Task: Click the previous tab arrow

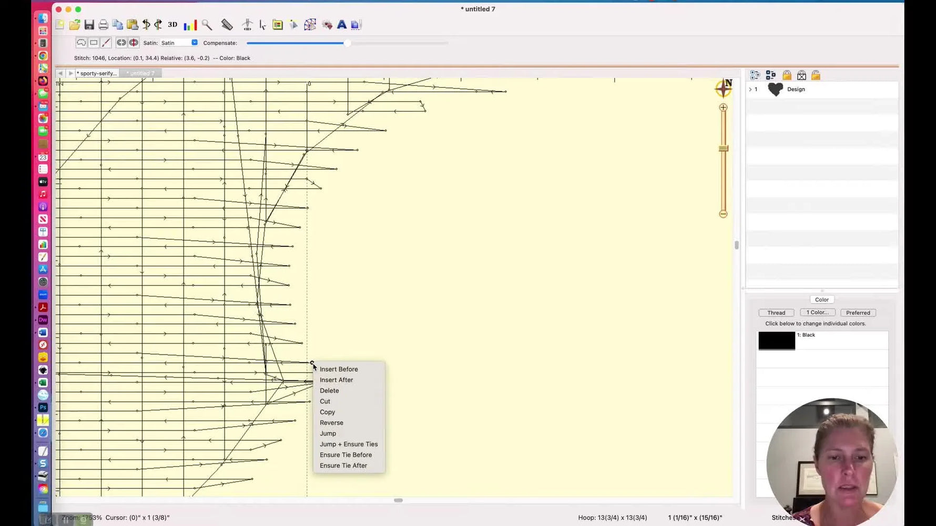Action: pos(60,73)
